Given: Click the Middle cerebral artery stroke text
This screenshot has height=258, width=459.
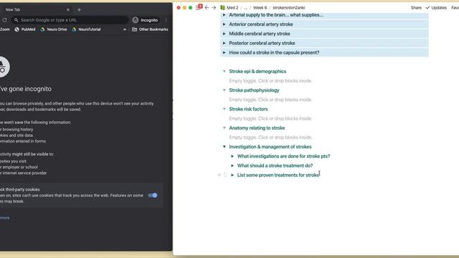Looking at the screenshot, I should coord(260,34).
